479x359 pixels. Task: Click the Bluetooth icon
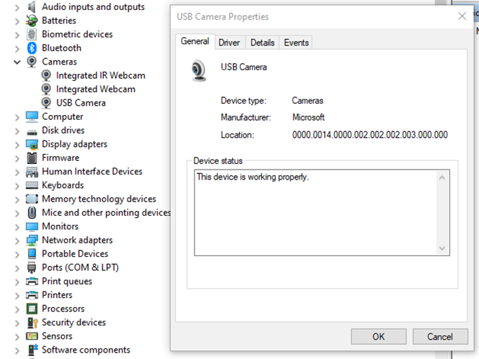[32, 48]
